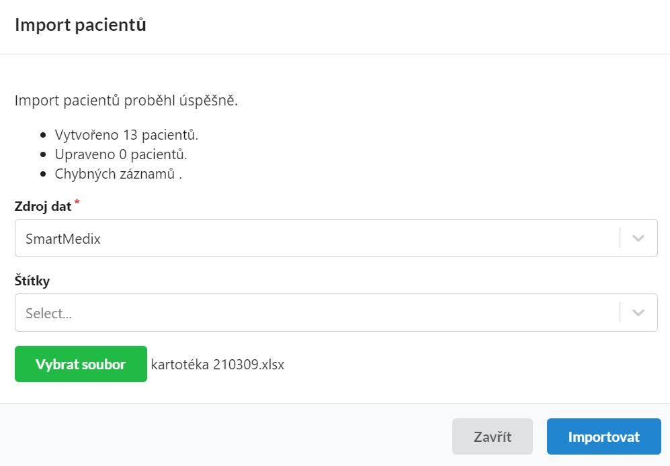Screen dimensions: 670x466
Task: Click the Import pacientů proběhl úspěšně message
Action: point(126,101)
